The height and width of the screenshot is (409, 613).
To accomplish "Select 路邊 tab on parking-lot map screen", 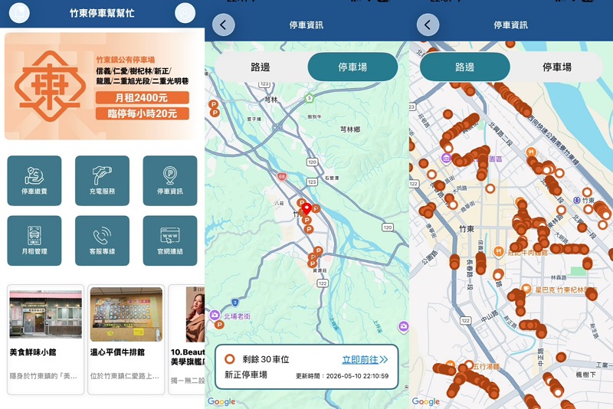I will click(261, 67).
